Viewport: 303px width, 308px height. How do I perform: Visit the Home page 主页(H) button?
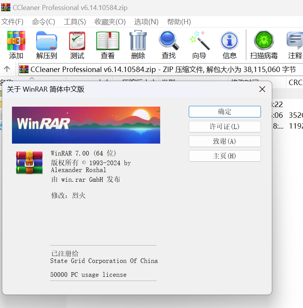[225, 156]
